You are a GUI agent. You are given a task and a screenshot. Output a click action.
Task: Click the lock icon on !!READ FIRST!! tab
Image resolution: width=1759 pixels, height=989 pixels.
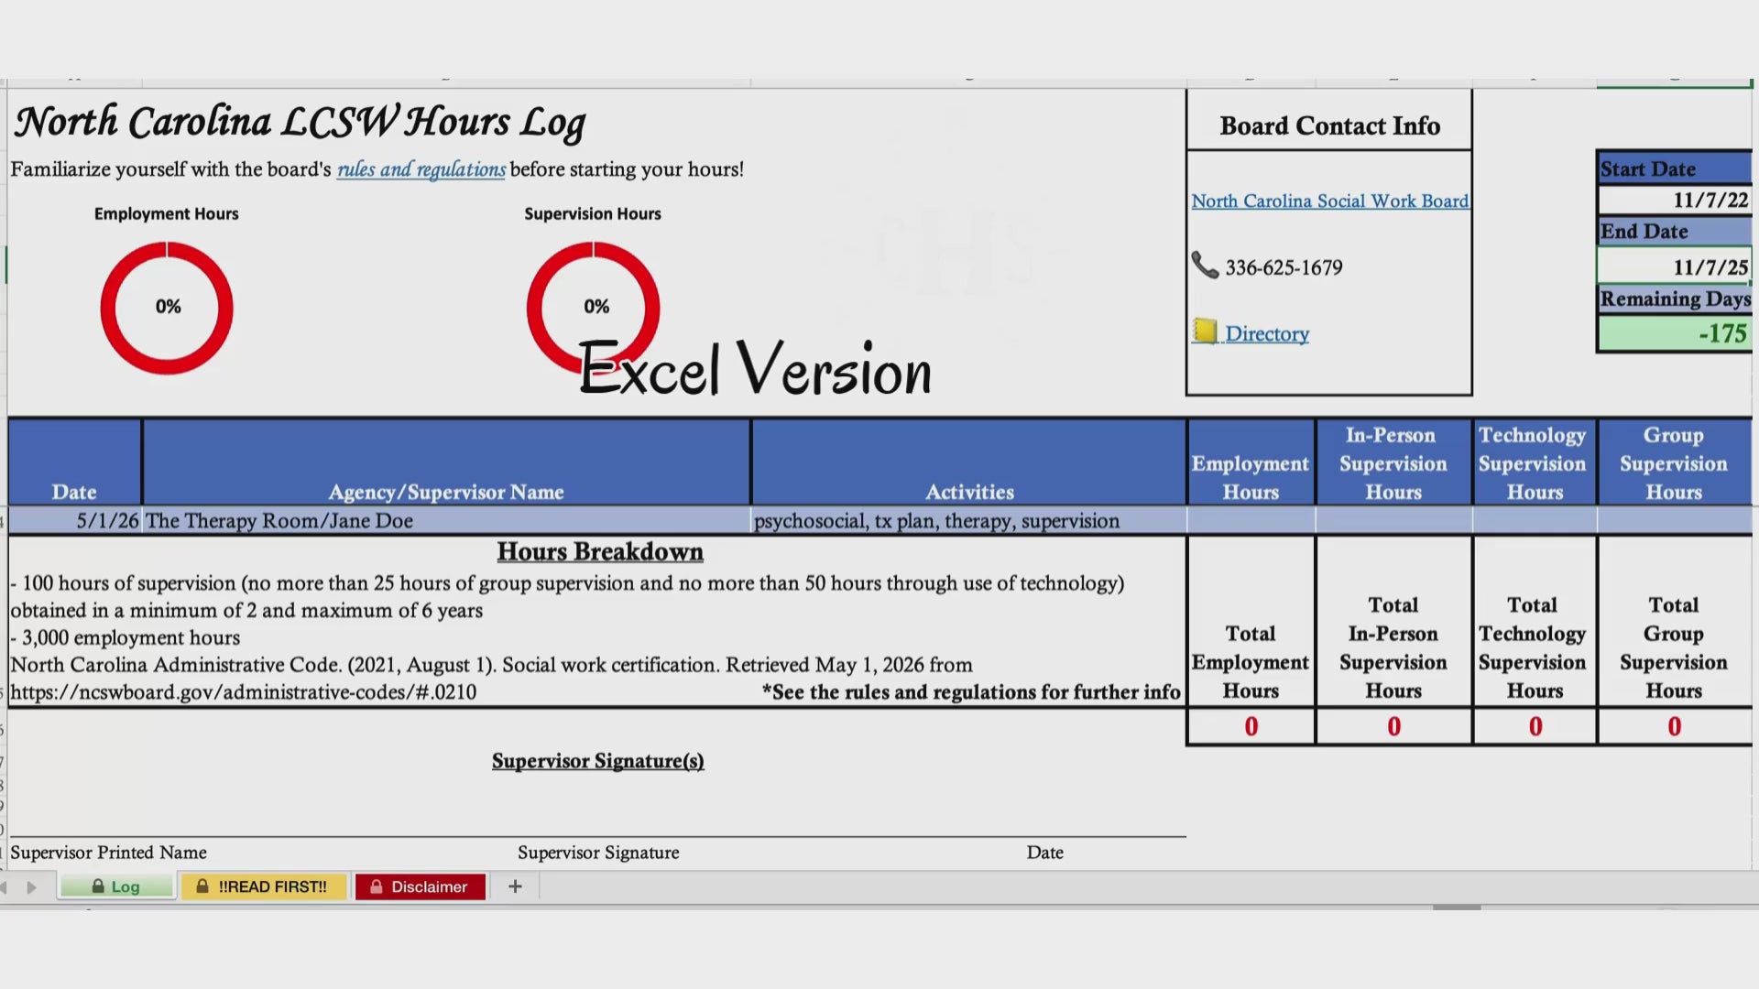coord(202,886)
